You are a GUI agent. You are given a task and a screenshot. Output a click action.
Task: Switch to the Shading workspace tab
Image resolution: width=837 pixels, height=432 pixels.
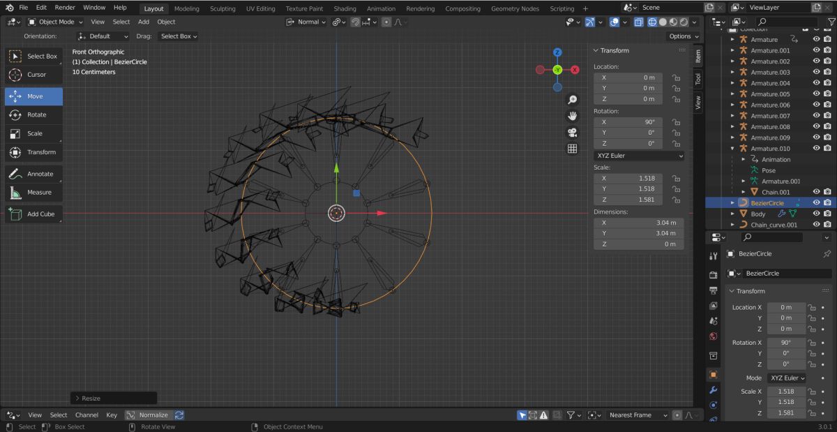345,8
